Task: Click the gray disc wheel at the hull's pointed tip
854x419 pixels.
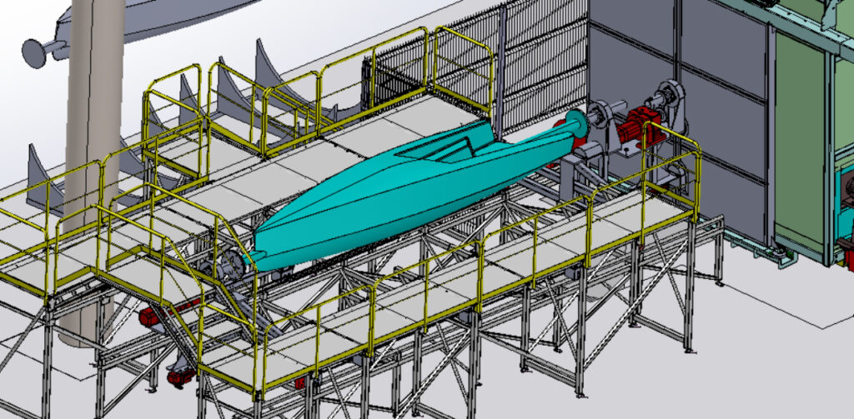Action: pos(234,267)
